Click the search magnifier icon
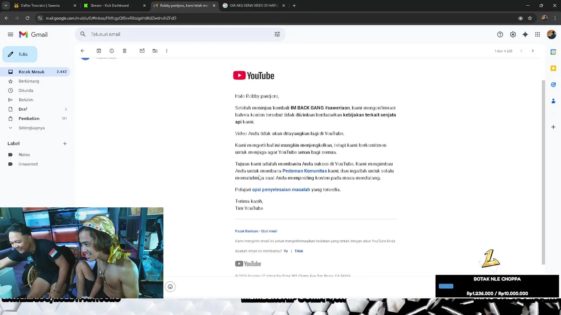 [83, 34]
